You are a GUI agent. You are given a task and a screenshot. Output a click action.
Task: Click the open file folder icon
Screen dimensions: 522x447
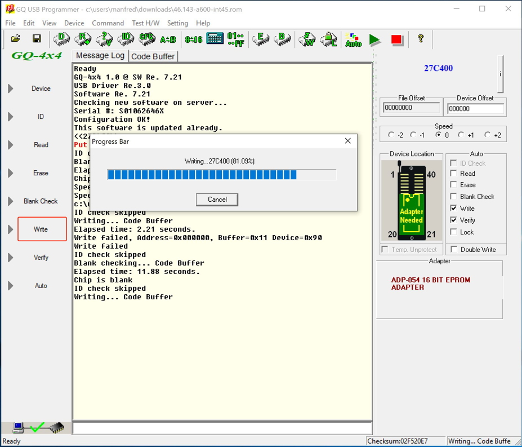click(x=15, y=39)
